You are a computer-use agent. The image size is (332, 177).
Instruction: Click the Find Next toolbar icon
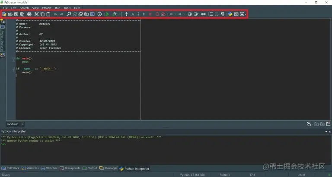point(74,14)
